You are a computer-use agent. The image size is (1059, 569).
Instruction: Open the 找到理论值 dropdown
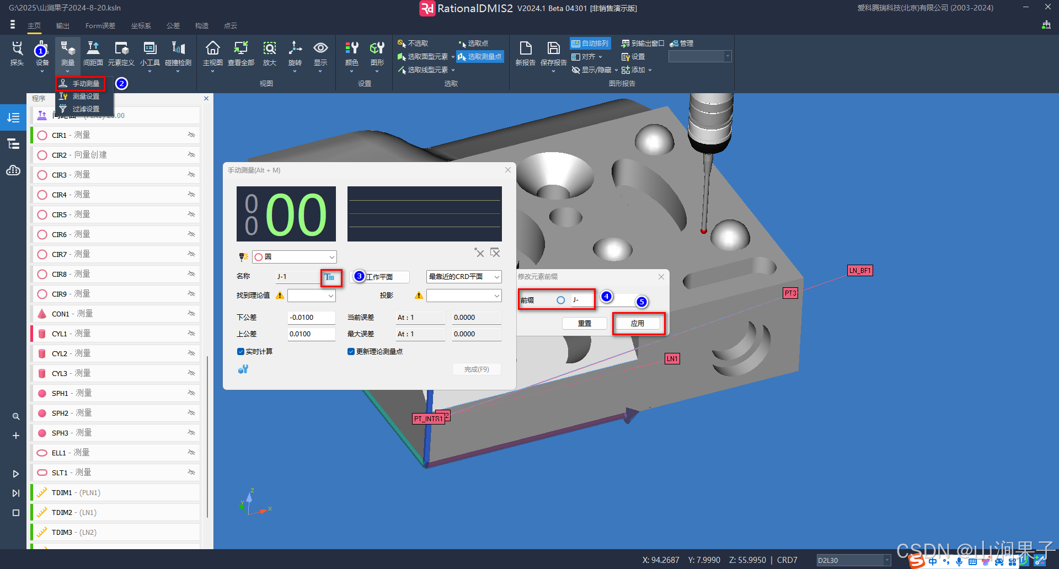pos(311,296)
